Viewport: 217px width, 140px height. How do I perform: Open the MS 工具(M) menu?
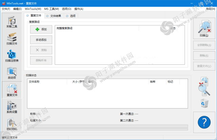click(52, 9)
